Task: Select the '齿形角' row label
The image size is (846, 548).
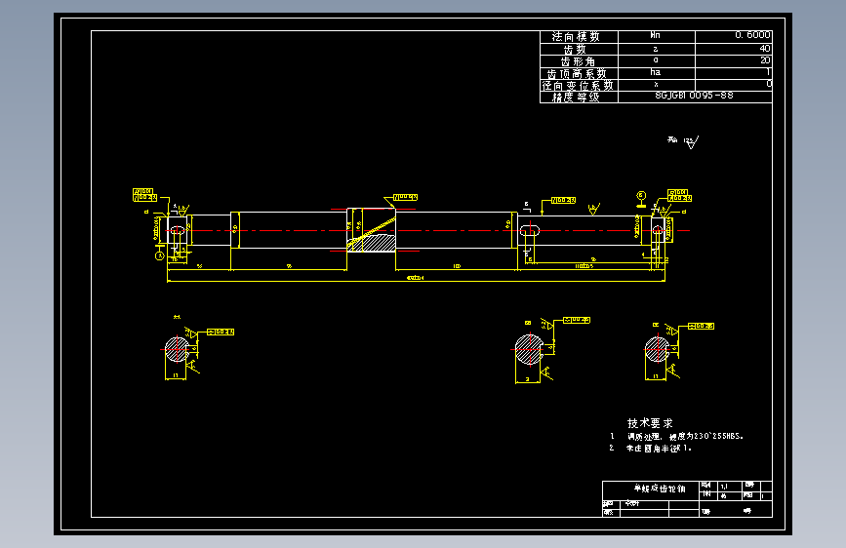Action: pos(579,61)
